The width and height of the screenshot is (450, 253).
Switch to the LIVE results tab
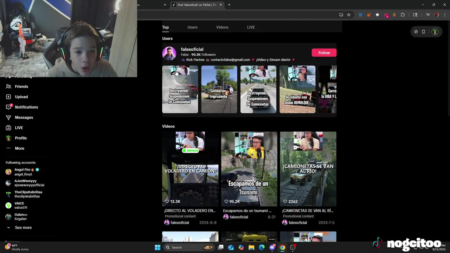click(251, 27)
